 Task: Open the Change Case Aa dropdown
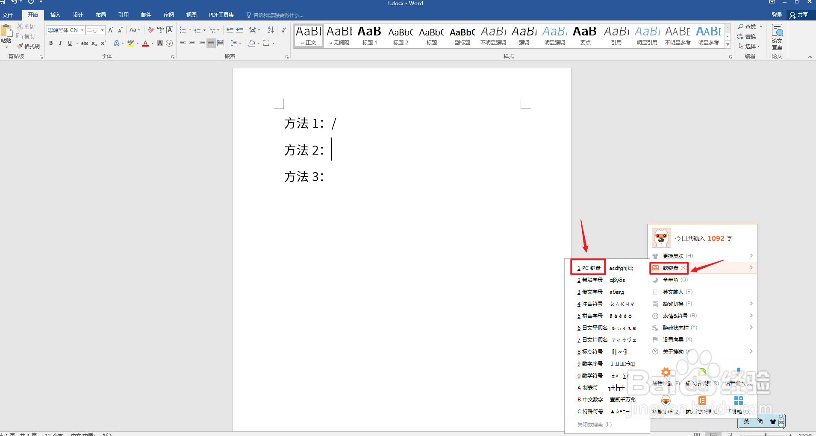pos(135,30)
